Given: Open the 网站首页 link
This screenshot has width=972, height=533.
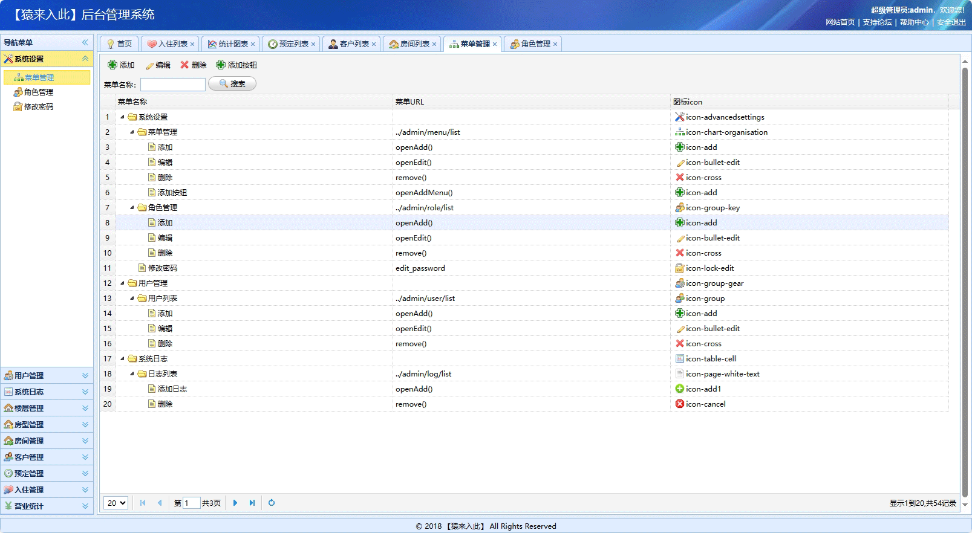Looking at the screenshot, I should [840, 22].
